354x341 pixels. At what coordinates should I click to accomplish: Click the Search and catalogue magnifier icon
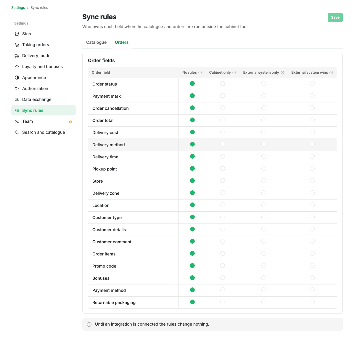17,132
